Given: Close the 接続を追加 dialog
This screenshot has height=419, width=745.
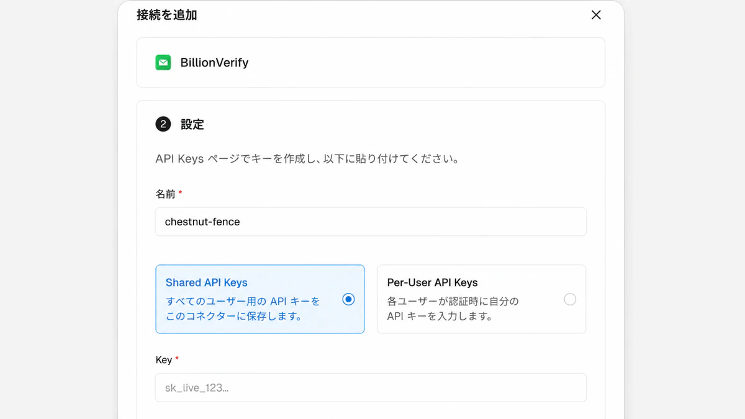Looking at the screenshot, I should point(596,15).
